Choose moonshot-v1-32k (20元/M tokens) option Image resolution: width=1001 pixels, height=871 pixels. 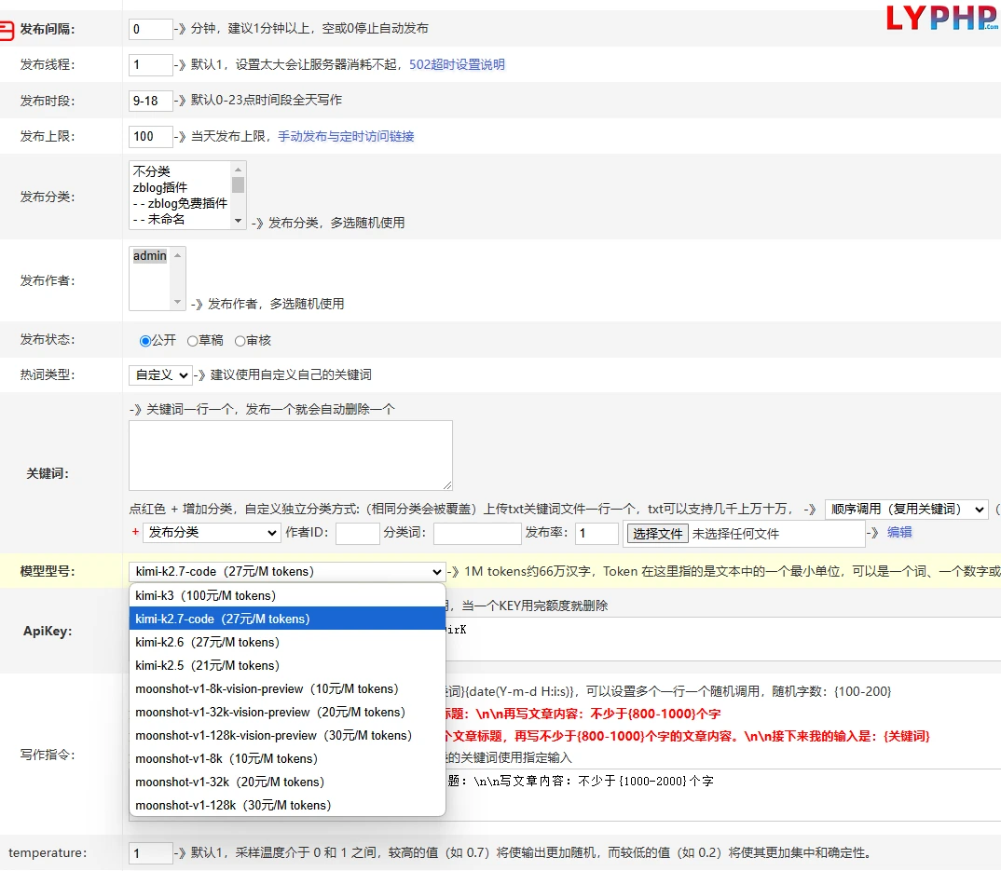[x=287, y=783]
